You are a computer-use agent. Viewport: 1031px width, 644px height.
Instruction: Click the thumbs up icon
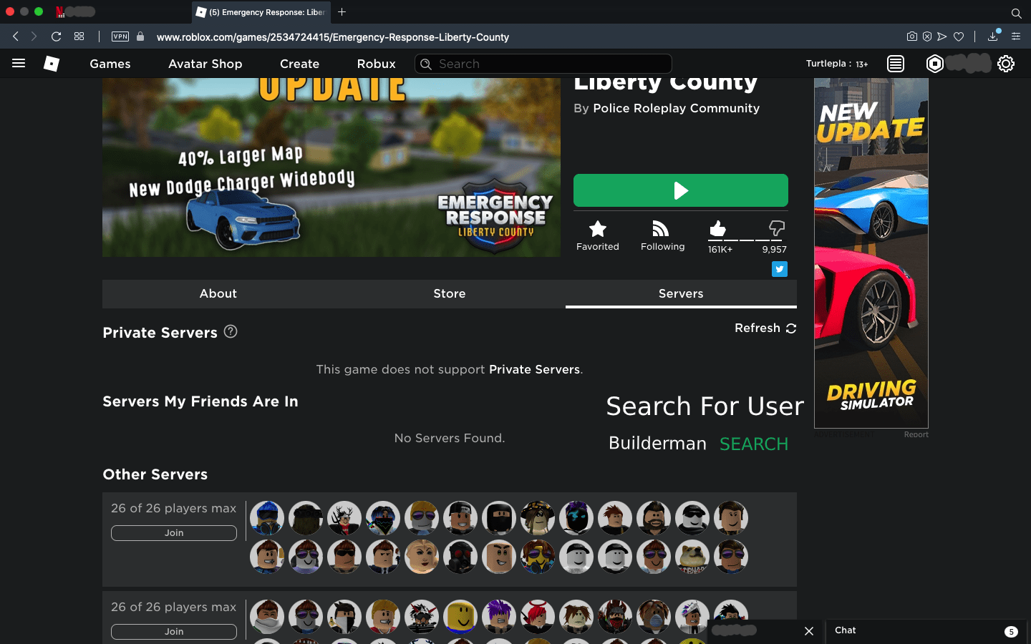tap(717, 229)
